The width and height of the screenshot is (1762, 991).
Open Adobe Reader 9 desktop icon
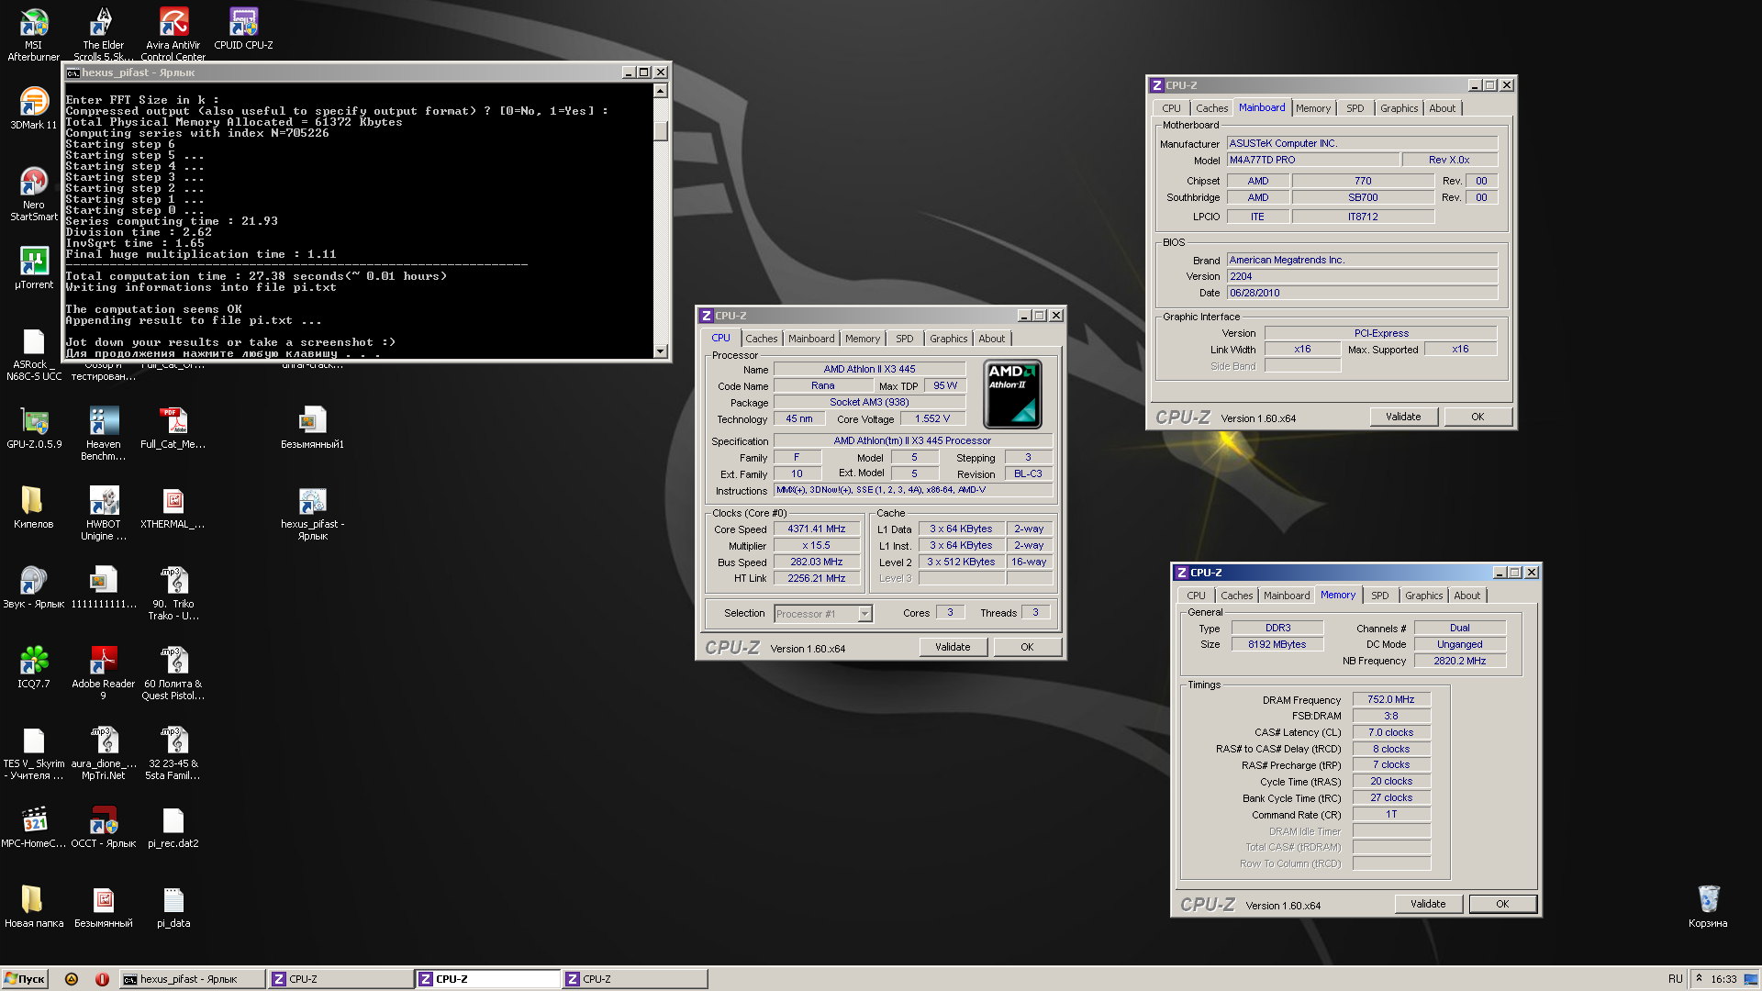(x=104, y=673)
